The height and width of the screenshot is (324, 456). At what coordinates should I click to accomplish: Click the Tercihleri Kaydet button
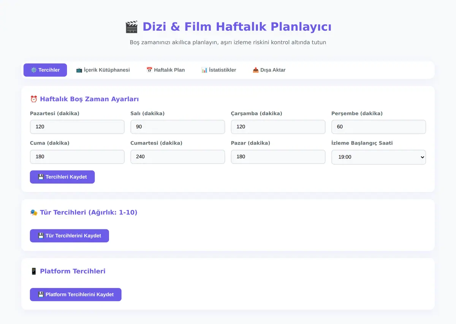pos(62,177)
